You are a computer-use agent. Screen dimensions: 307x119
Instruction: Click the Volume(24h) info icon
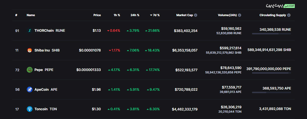(240, 15)
